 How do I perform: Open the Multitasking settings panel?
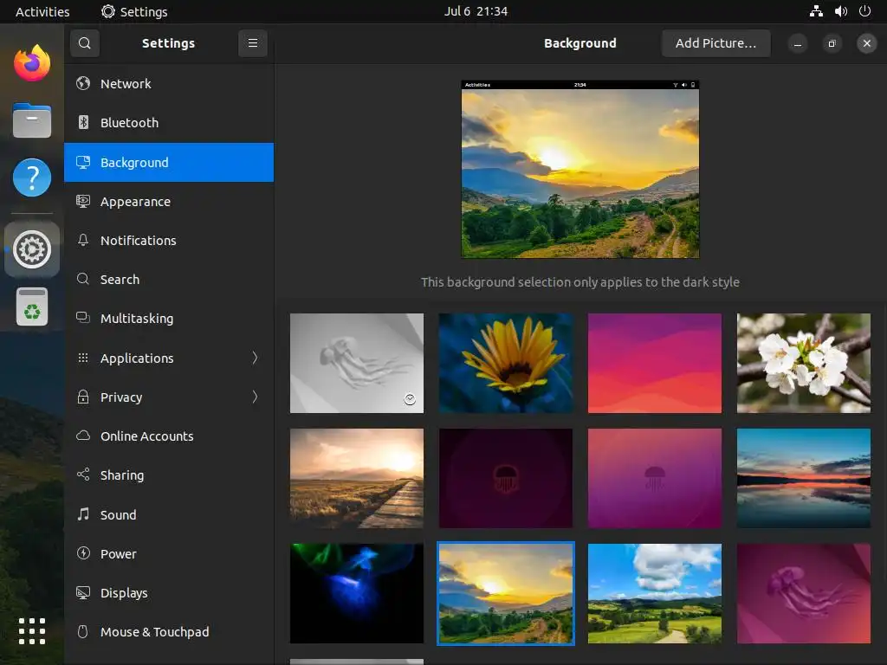coord(169,318)
